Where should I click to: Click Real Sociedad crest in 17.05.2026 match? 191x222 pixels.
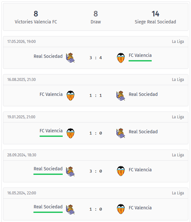click(x=70, y=58)
